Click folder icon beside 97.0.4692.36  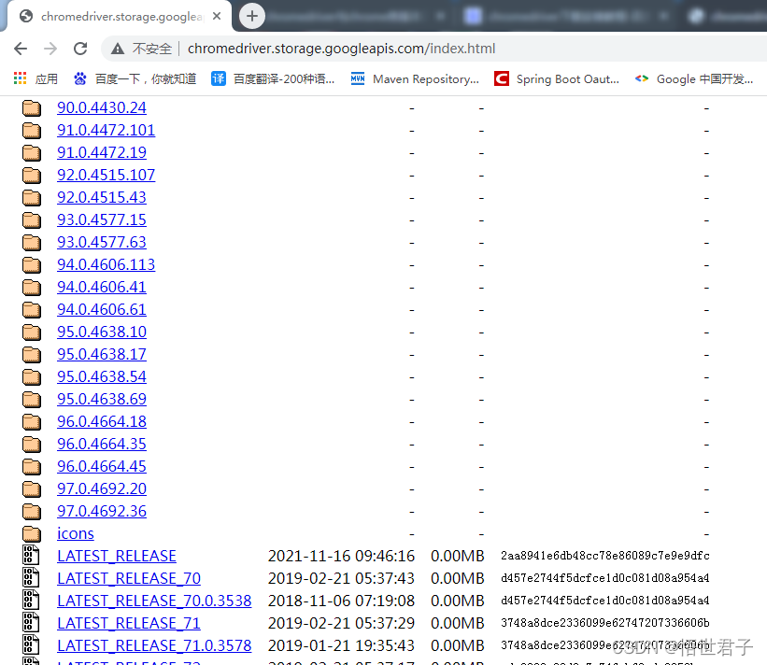point(32,512)
